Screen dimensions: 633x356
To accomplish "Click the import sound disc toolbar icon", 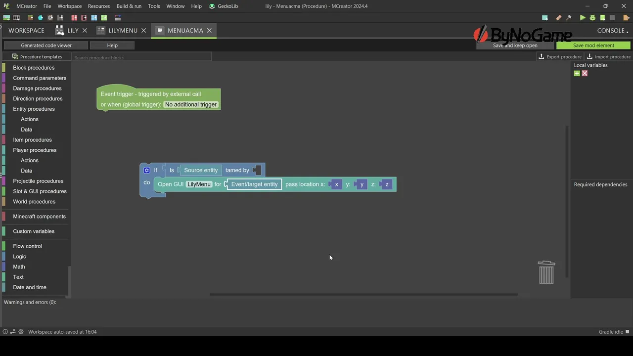I will (x=50, y=18).
